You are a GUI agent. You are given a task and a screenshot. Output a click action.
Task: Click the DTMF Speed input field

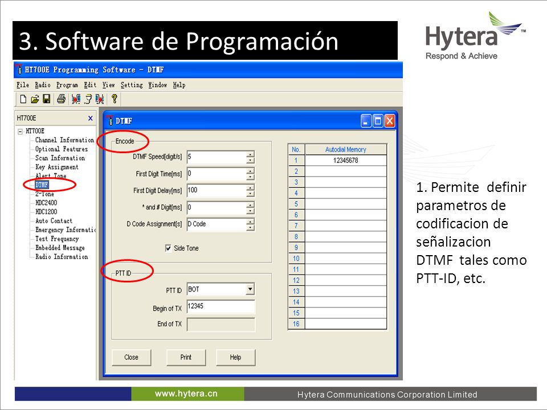(217, 157)
